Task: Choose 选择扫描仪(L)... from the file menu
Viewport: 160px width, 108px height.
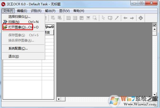Action: (x=23, y=17)
